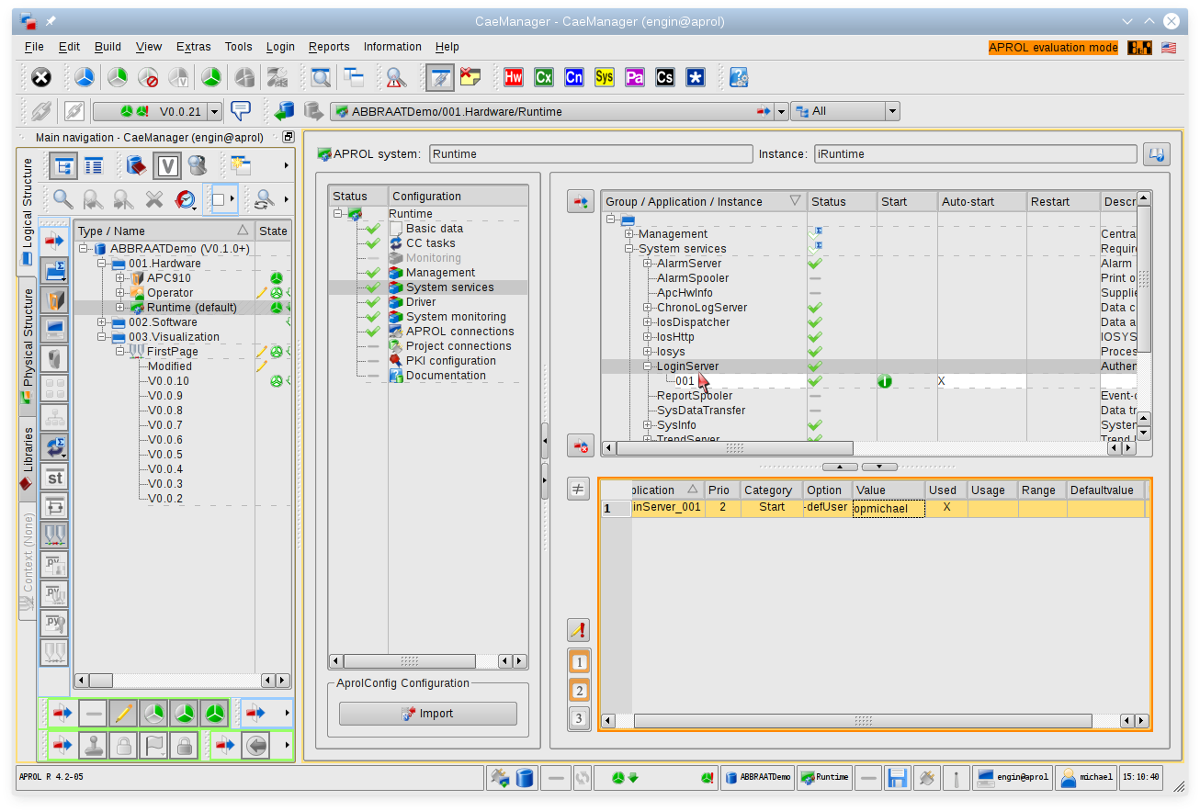Toggle the view 3 button
This screenshot has height=811, width=1200.
(579, 718)
